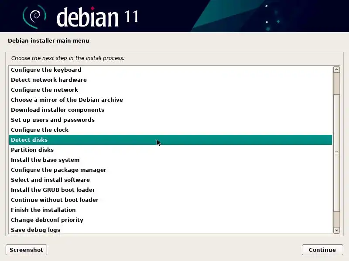349x261 pixels.
Task: Choose Install the base system
Action: click(171, 160)
